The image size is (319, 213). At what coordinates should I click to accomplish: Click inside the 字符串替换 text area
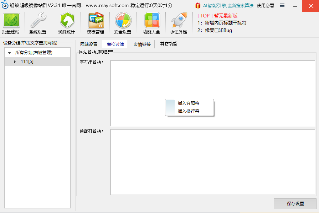click(213, 93)
